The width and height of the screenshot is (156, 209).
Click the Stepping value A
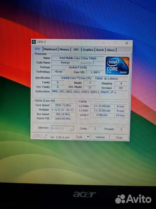tap(121, 84)
